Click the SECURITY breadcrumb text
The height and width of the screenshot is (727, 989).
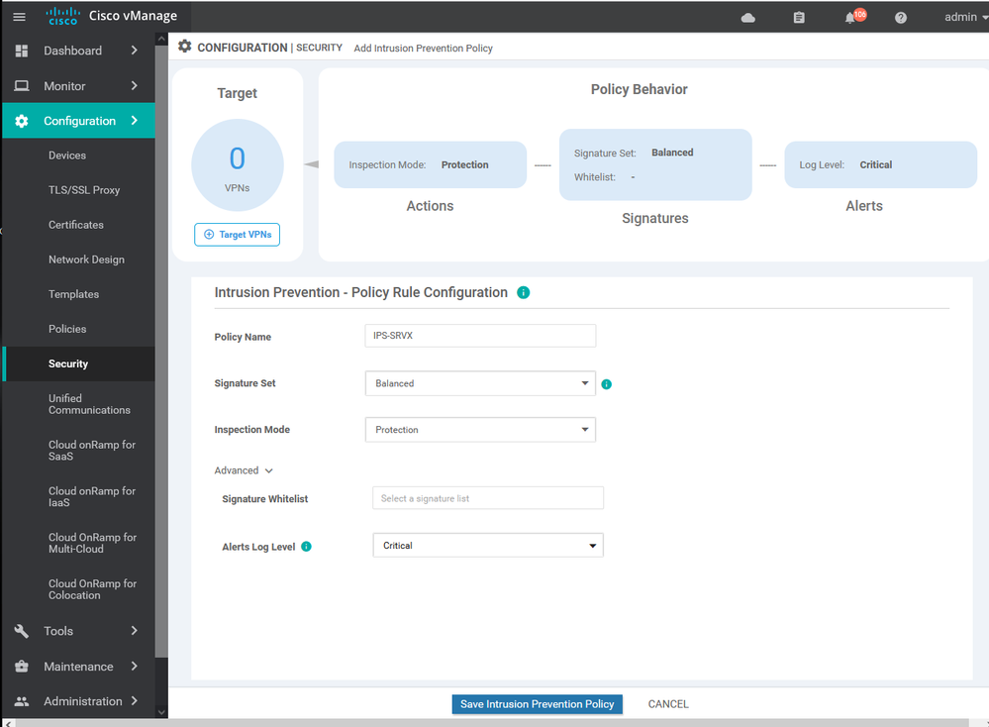point(319,48)
